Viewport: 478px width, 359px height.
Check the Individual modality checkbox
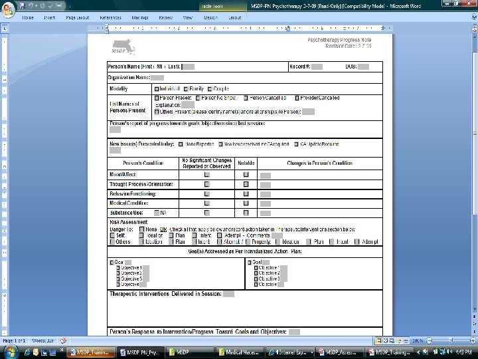point(157,89)
